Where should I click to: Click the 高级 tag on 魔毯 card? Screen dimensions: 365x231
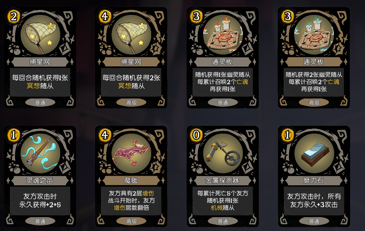click(131, 221)
